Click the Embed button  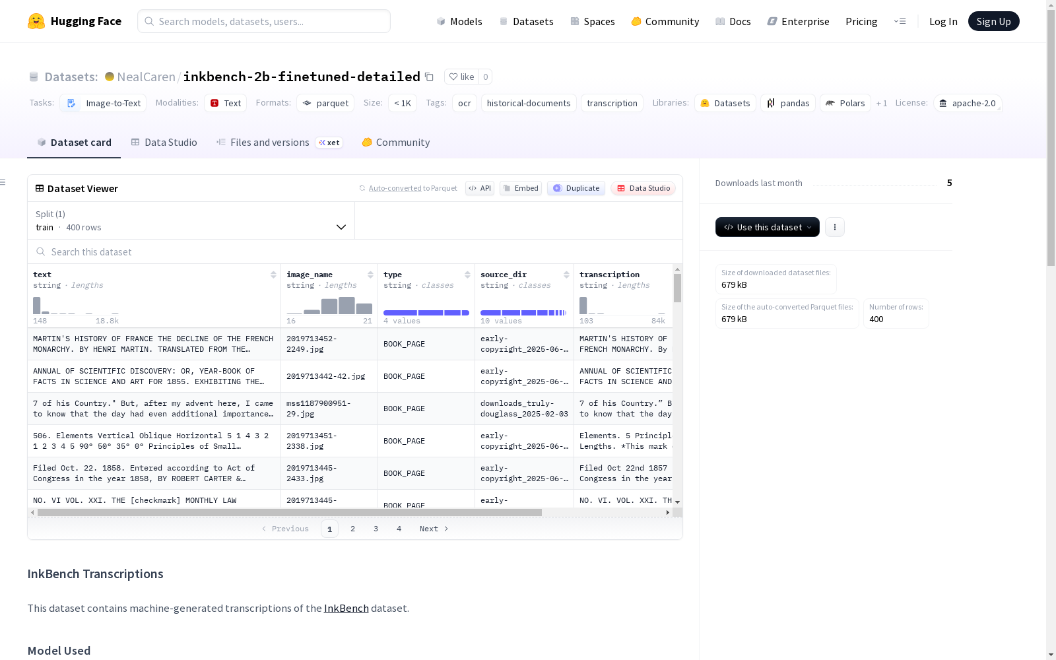[x=521, y=188]
